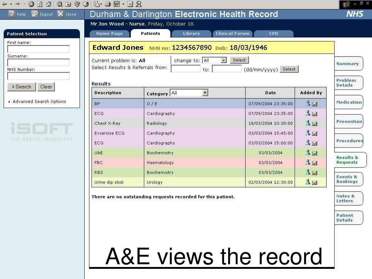The height and width of the screenshot is (279, 372).
Task: Click the envelope icon in BP row
Action: 315,104
